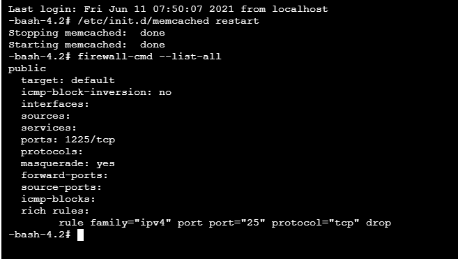
Task: Click the '/etc/init.d/memcached restart' command
Action: 168,21
